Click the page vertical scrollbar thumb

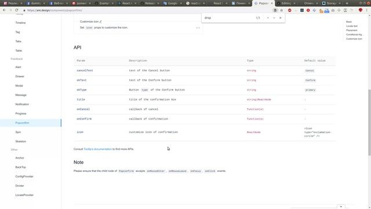pos(369,122)
